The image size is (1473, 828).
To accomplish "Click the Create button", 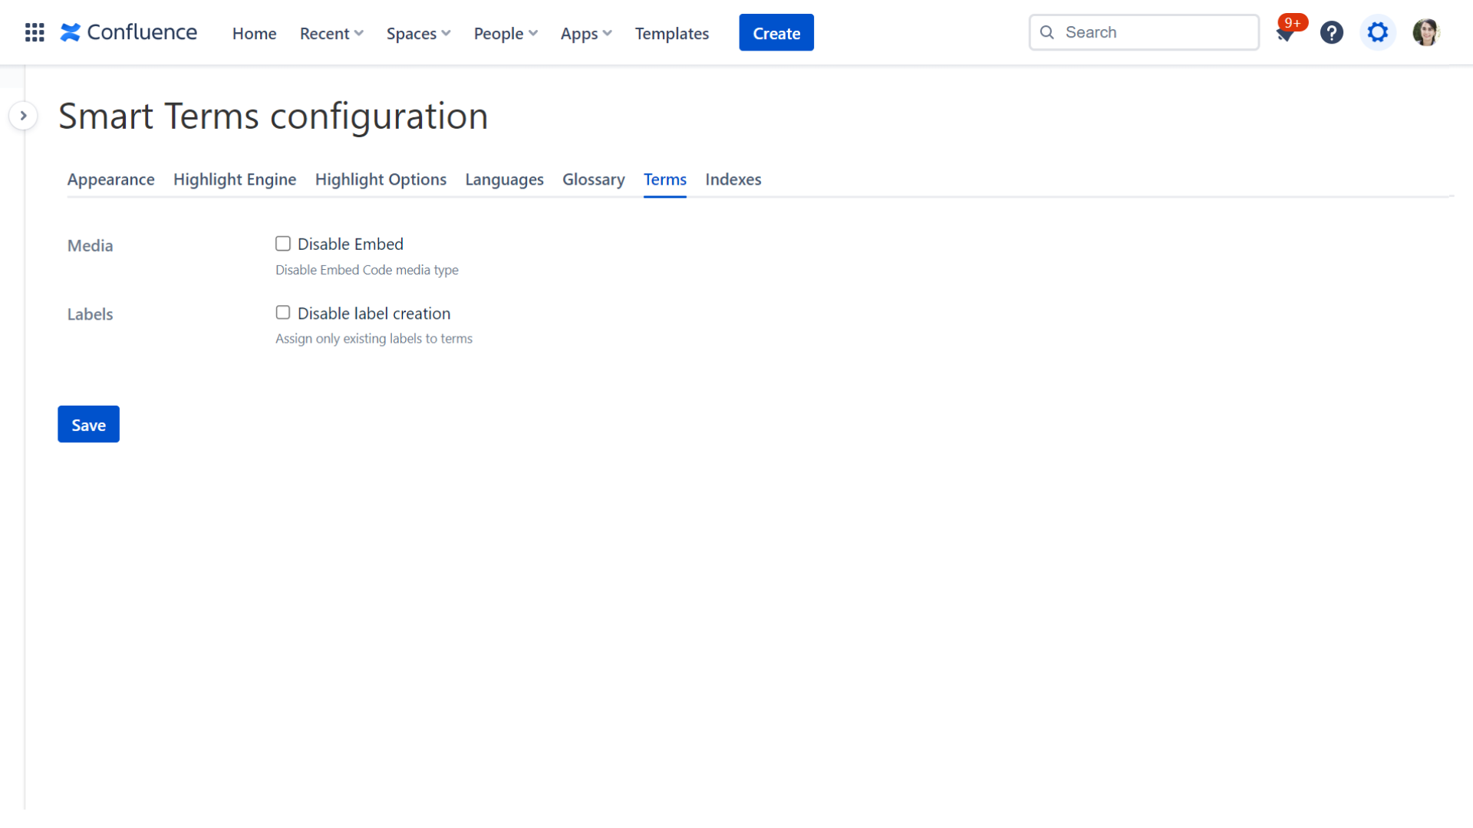I will coord(776,33).
